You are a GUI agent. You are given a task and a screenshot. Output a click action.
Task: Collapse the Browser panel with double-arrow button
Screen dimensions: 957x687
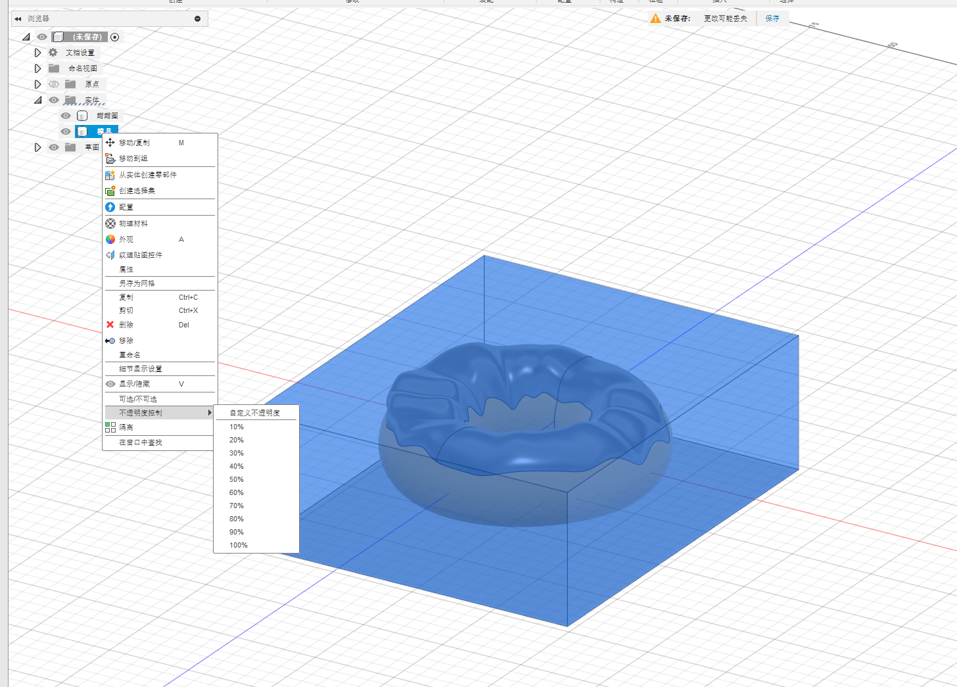(18, 18)
